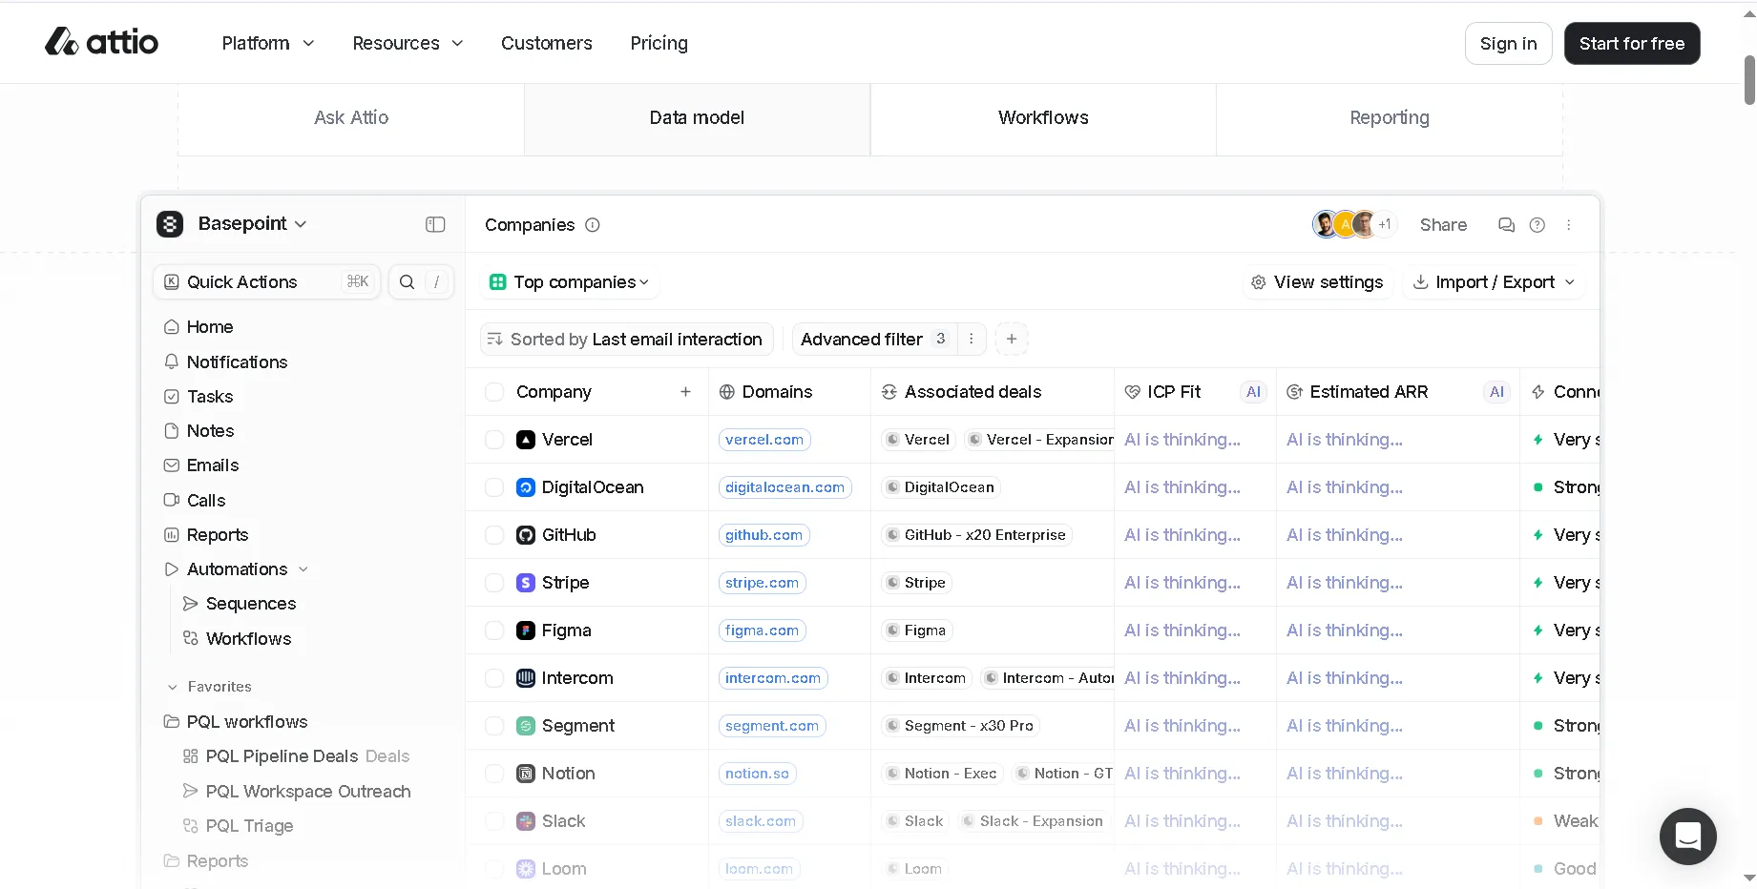Toggle the select-all checkbox in Company header
The height and width of the screenshot is (889, 1757).
pos(494,392)
